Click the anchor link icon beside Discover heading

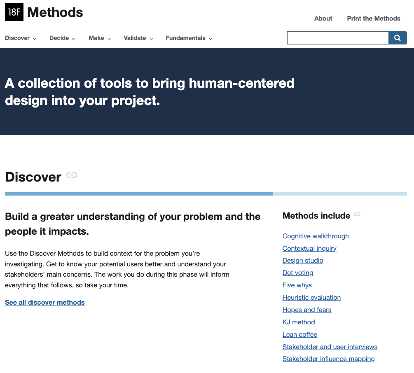tap(71, 175)
